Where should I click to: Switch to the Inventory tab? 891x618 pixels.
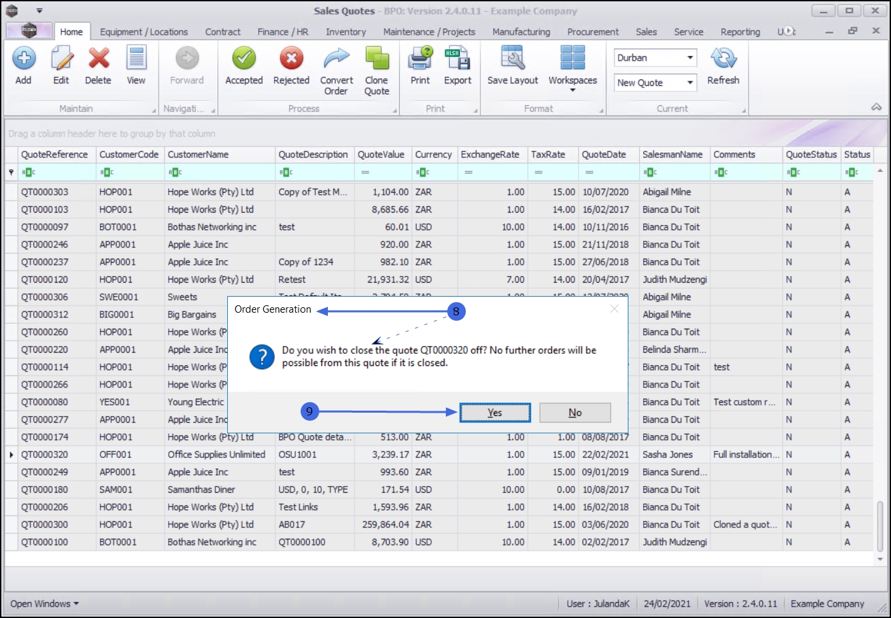(x=345, y=32)
